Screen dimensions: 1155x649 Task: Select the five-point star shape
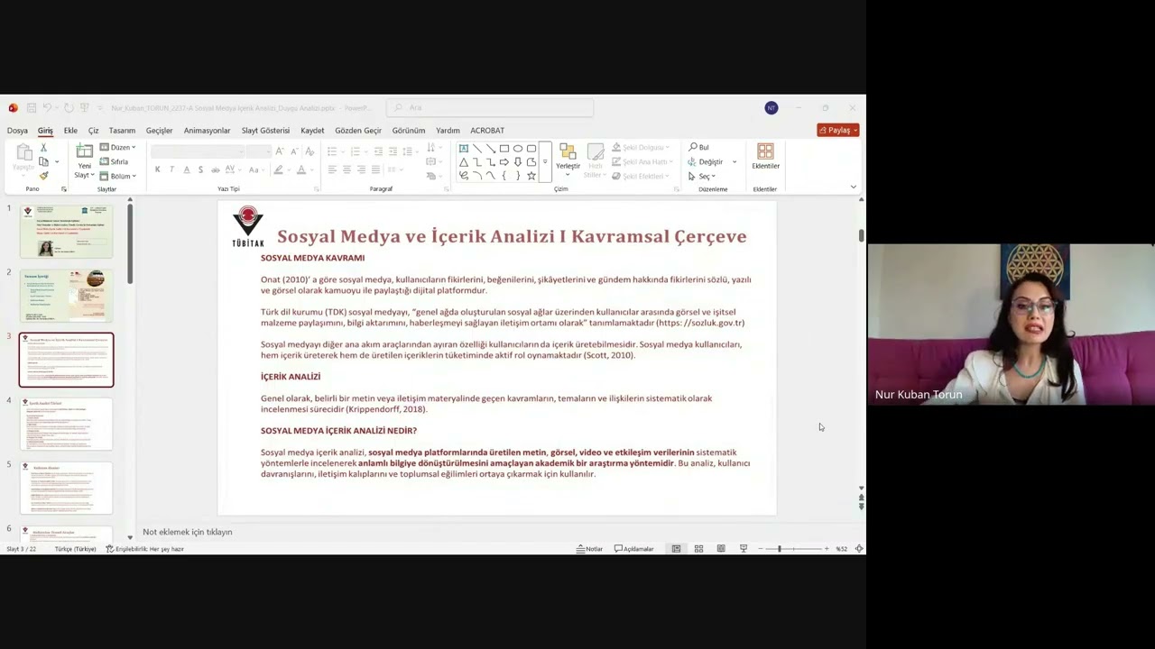tap(531, 176)
